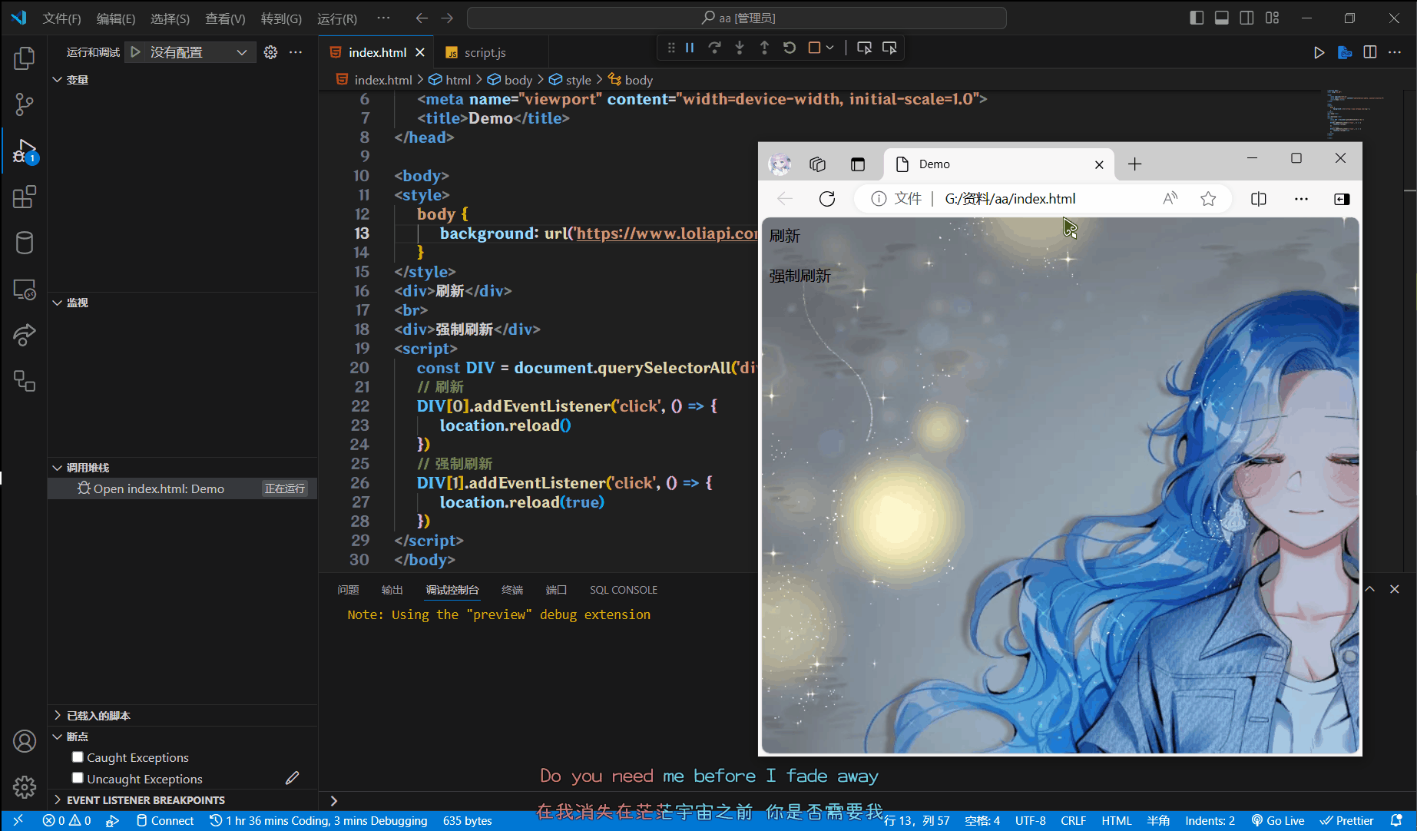Open browser Settings and more menu
Screen dimensions: 1417x831
point(1301,199)
